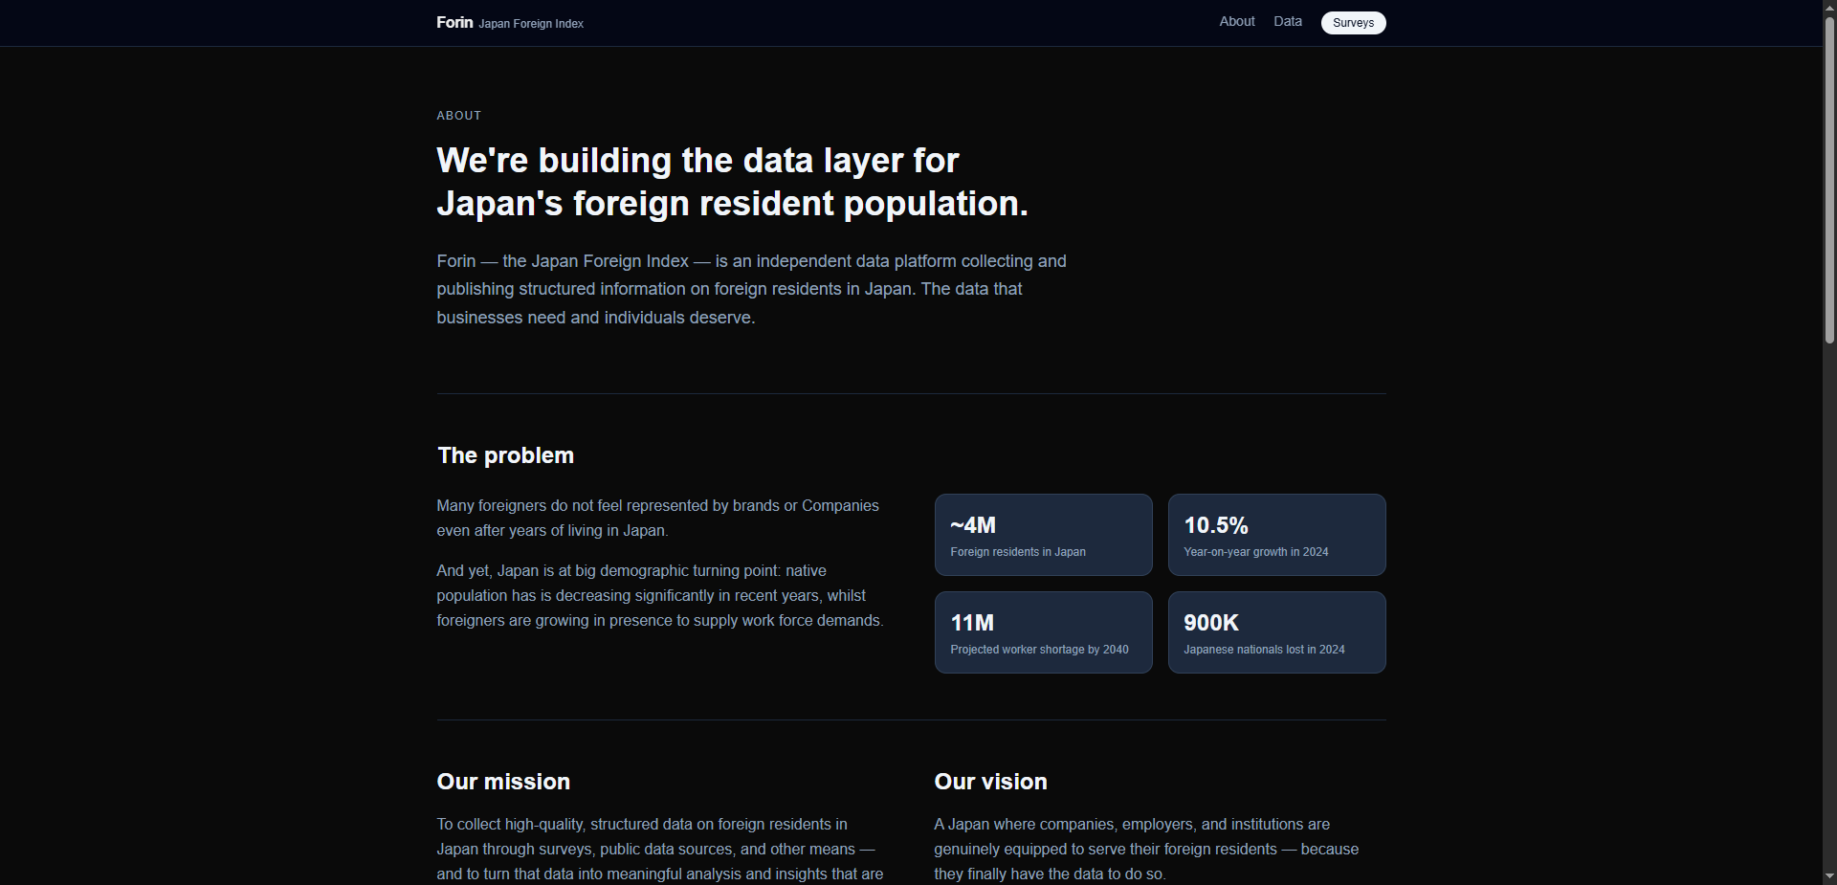Click the small ABOUT section label
The image size is (1837, 885).
point(459,116)
